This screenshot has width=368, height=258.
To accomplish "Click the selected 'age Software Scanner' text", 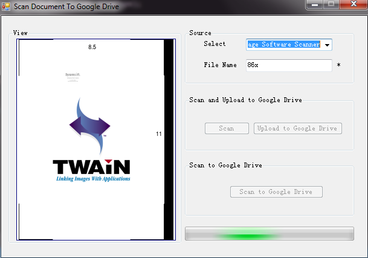I will point(284,44).
